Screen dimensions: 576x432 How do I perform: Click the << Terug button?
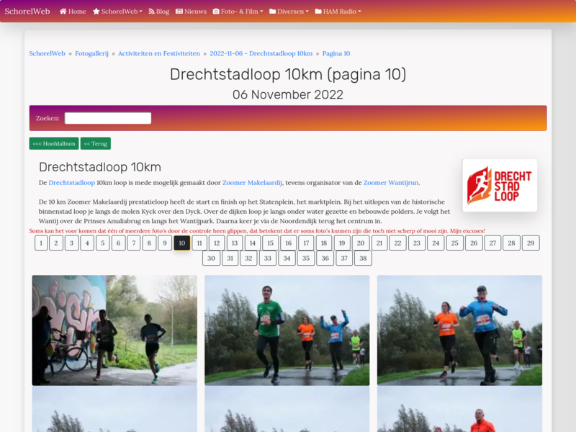(x=96, y=143)
